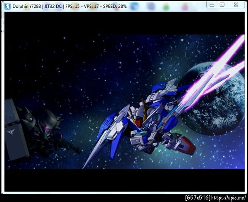This screenshot has width=248, height=202.
Task: Maximize the Dolphin window
Action: click(222, 5)
